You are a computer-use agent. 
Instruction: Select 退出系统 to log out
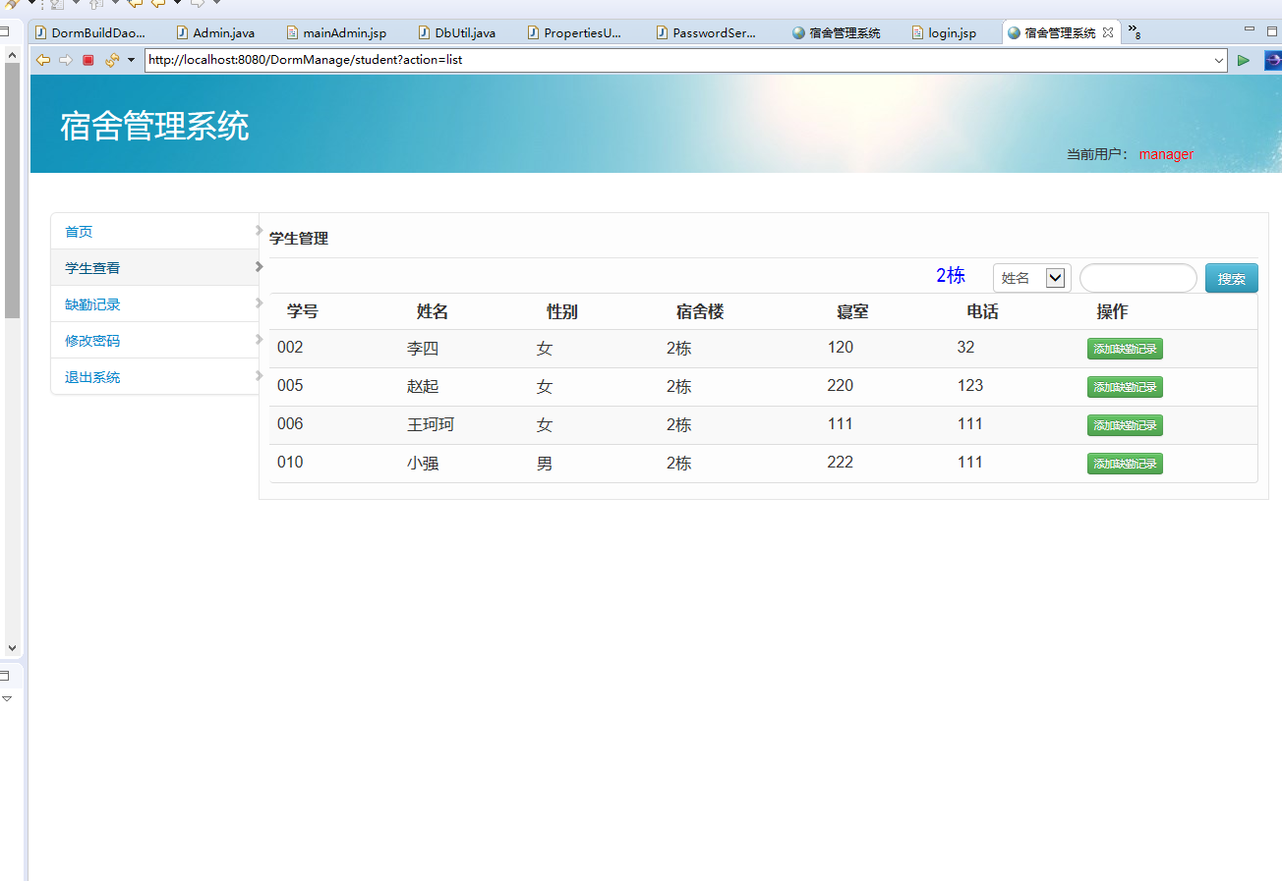coord(91,376)
